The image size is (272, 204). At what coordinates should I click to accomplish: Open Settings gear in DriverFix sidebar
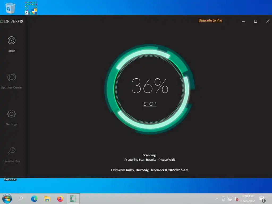(x=11, y=114)
